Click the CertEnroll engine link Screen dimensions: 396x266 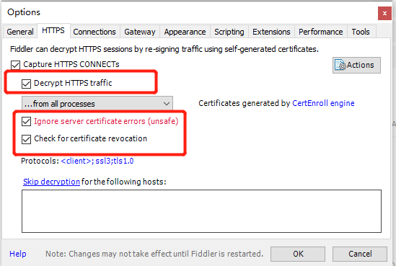click(x=323, y=103)
